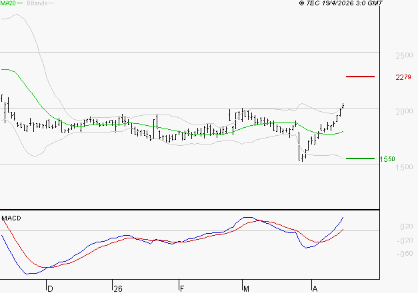Select the M month marker on timeline
Screen dimensions: 418x293
[246, 288]
